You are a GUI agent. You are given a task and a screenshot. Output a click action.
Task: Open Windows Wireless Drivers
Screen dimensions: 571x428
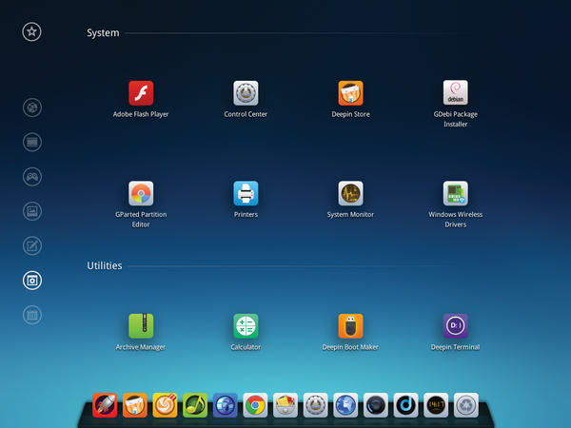456,193
